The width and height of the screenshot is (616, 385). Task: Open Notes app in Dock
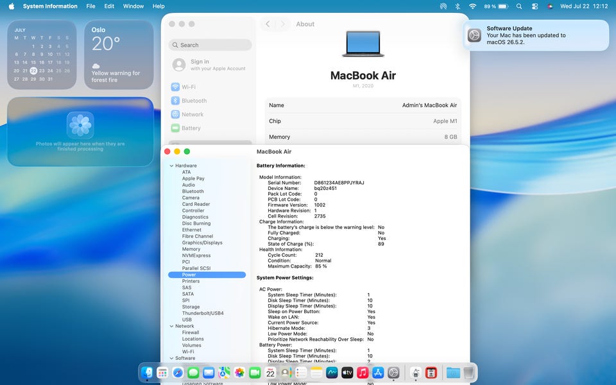tap(316, 372)
